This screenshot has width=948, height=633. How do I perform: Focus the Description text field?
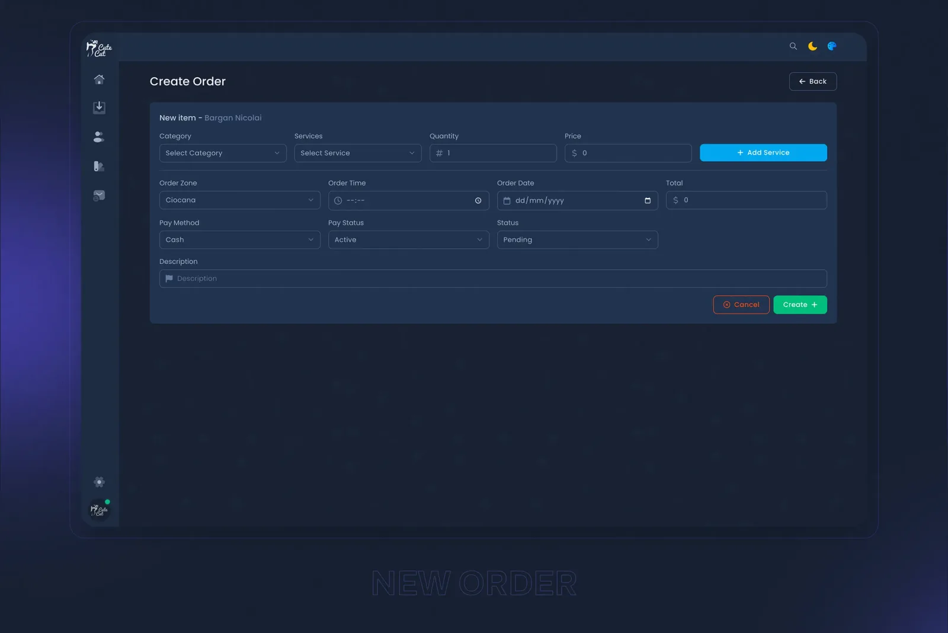click(493, 279)
